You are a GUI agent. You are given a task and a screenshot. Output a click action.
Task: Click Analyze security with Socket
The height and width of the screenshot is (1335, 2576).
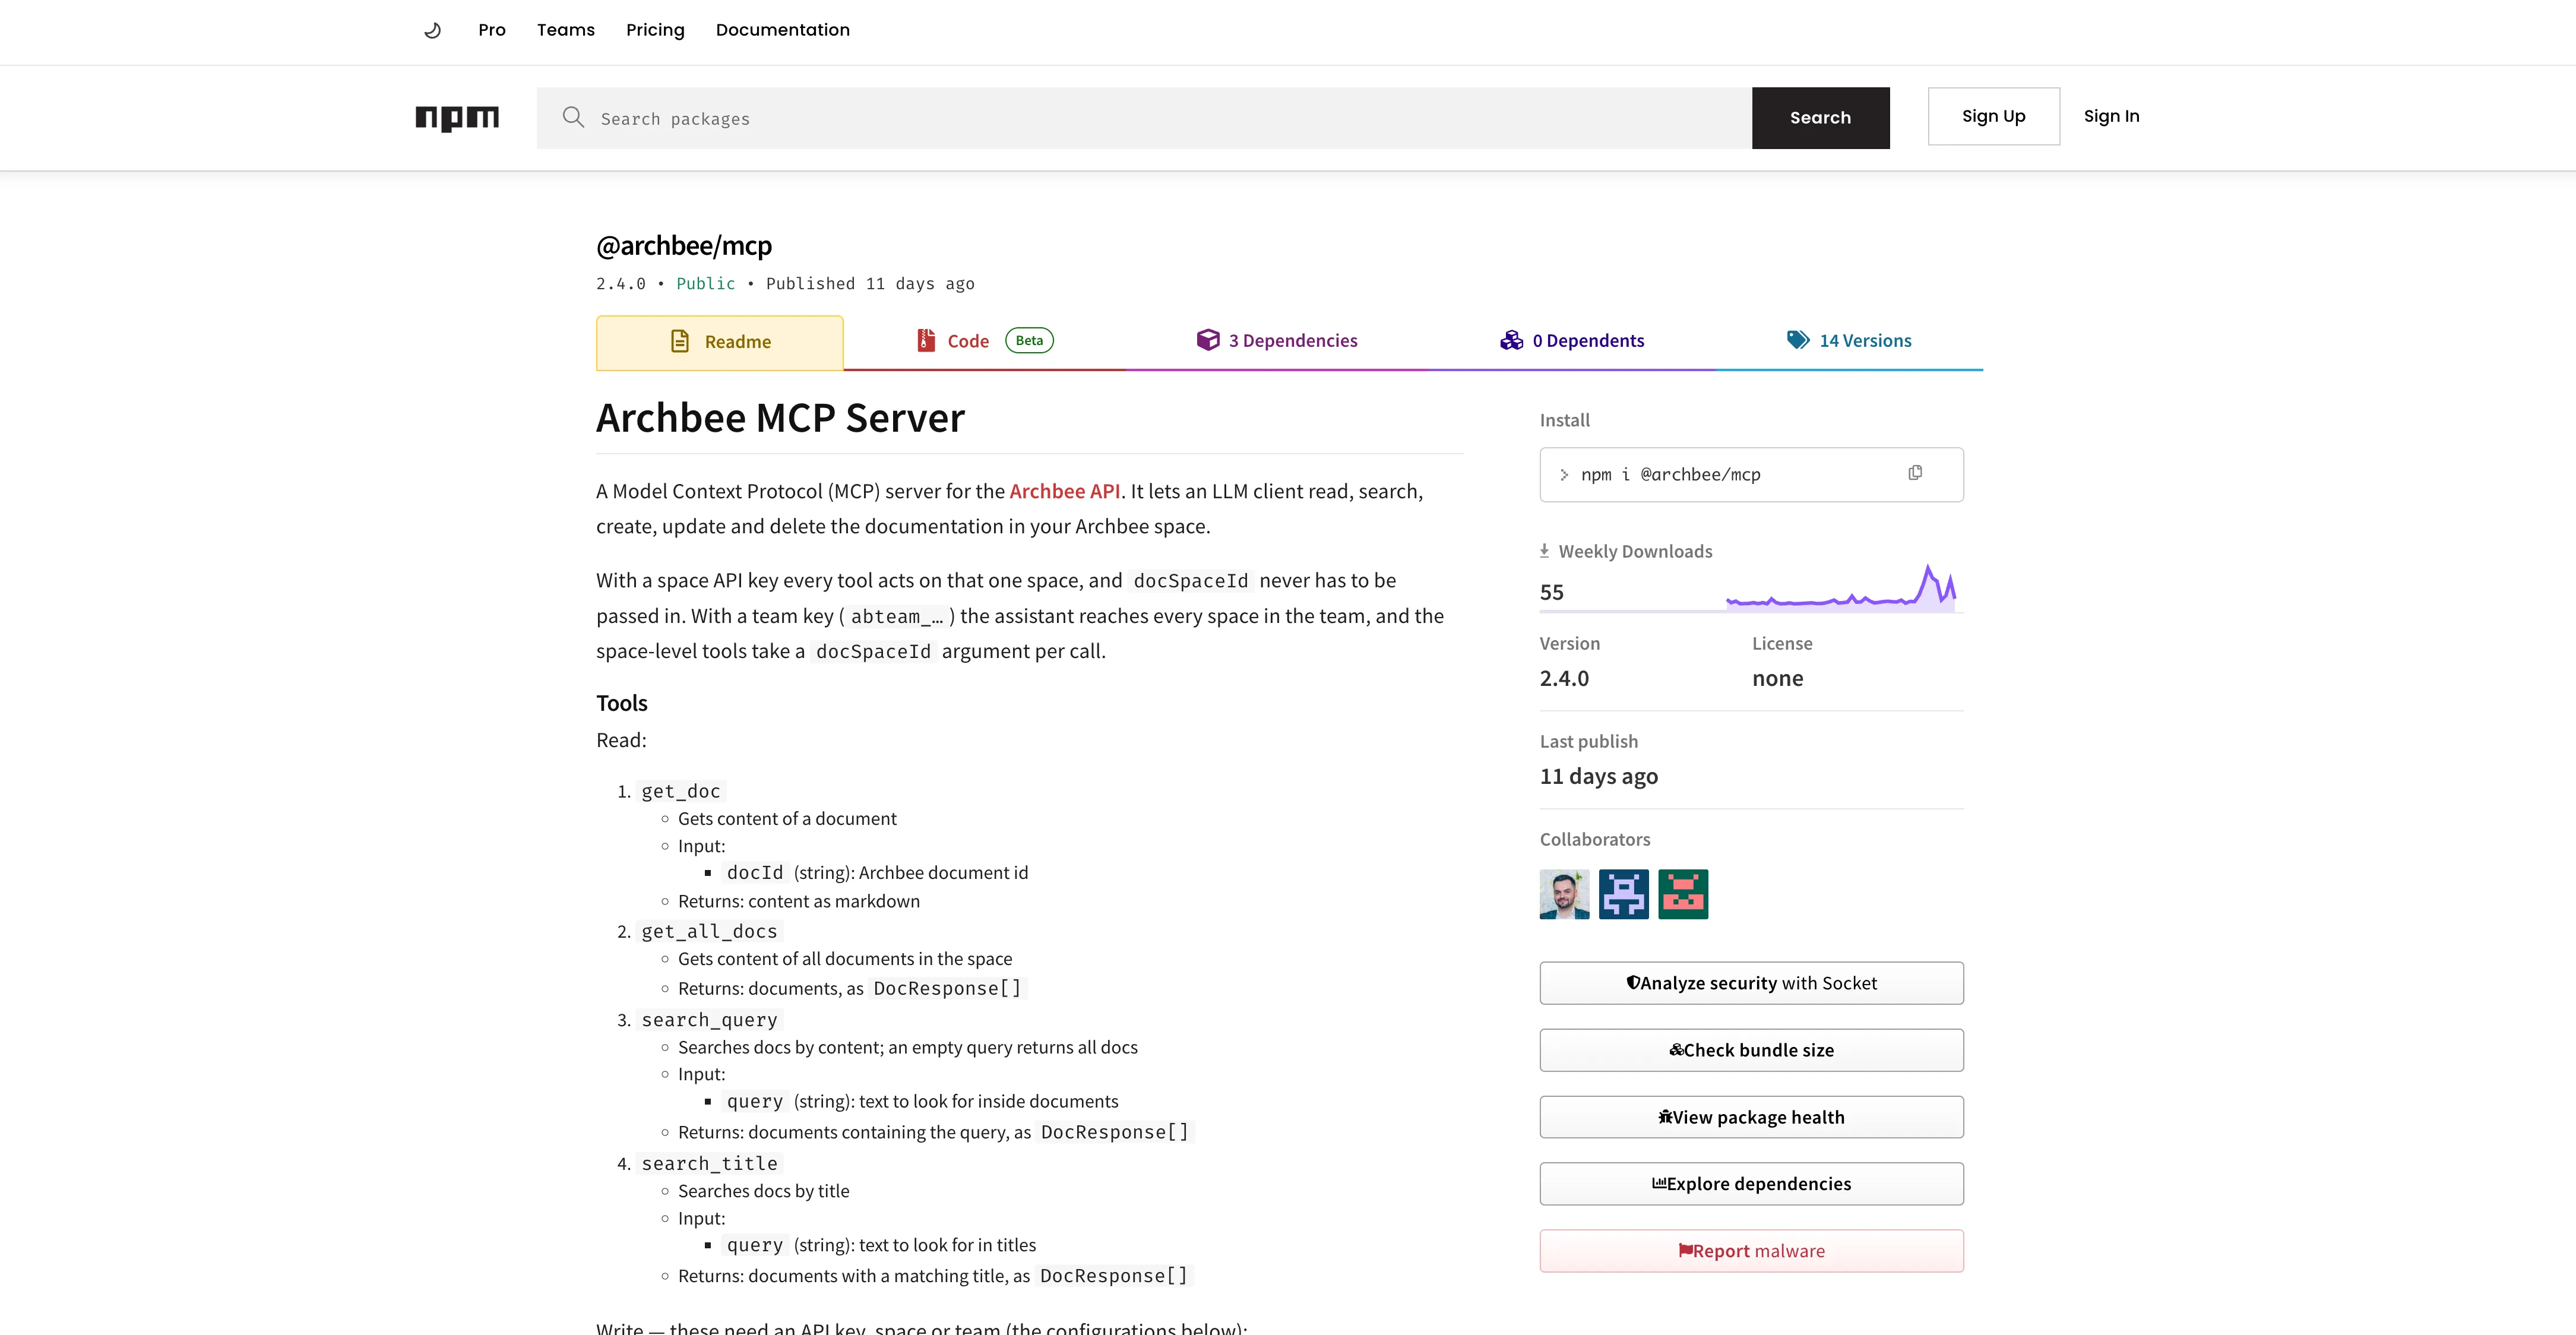point(1751,983)
